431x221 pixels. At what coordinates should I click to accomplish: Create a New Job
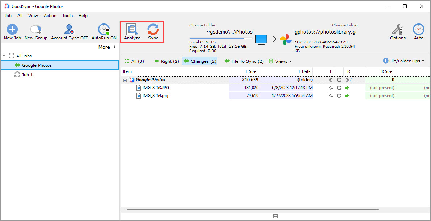point(12,31)
